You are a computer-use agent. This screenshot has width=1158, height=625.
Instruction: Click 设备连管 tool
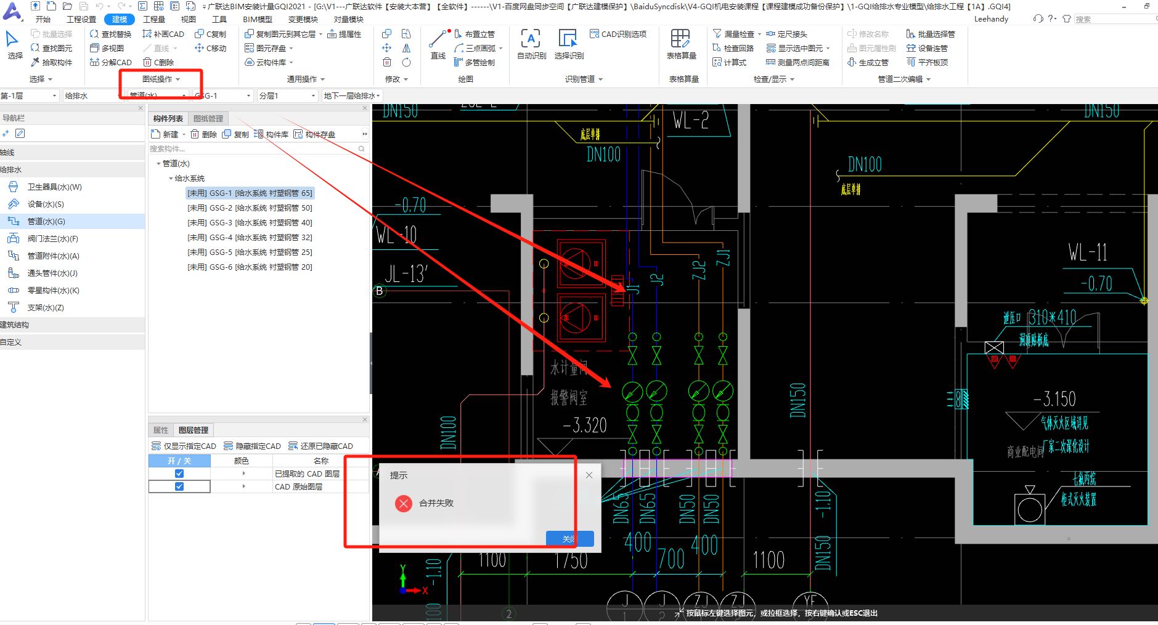[927, 48]
